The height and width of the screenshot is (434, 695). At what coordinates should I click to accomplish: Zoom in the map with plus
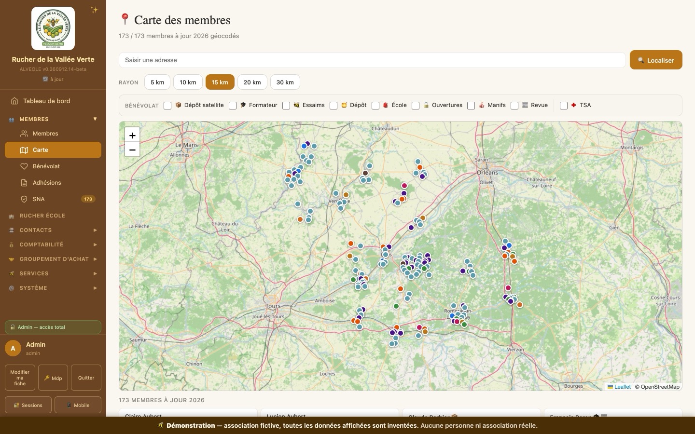pos(132,136)
